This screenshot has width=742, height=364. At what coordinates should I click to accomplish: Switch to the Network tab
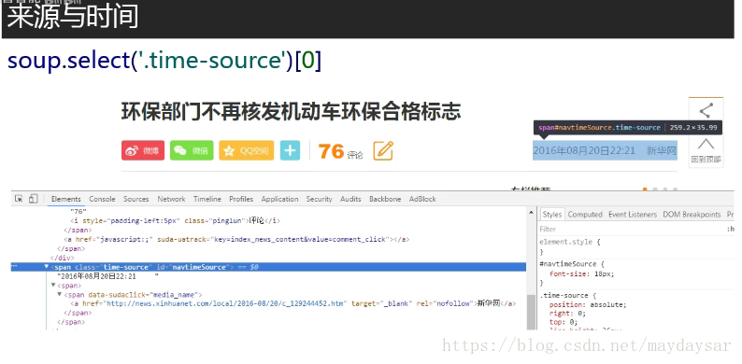pyautogui.click(x=171, y=199)
